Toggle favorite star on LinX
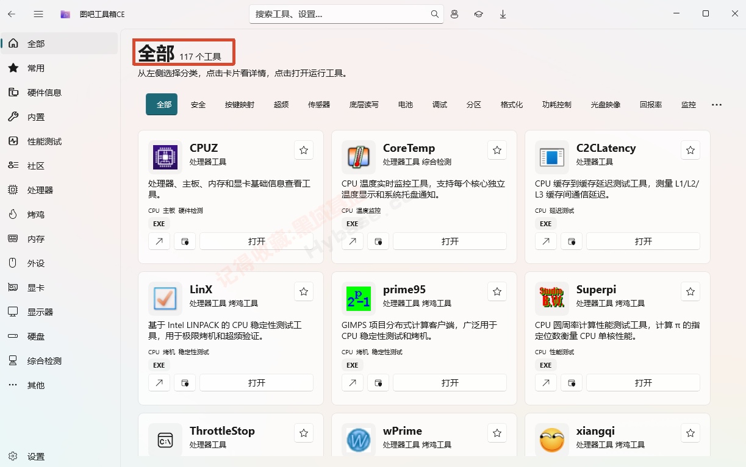The image size is (746, 467). pyautogui.click(x=304, y=291)
